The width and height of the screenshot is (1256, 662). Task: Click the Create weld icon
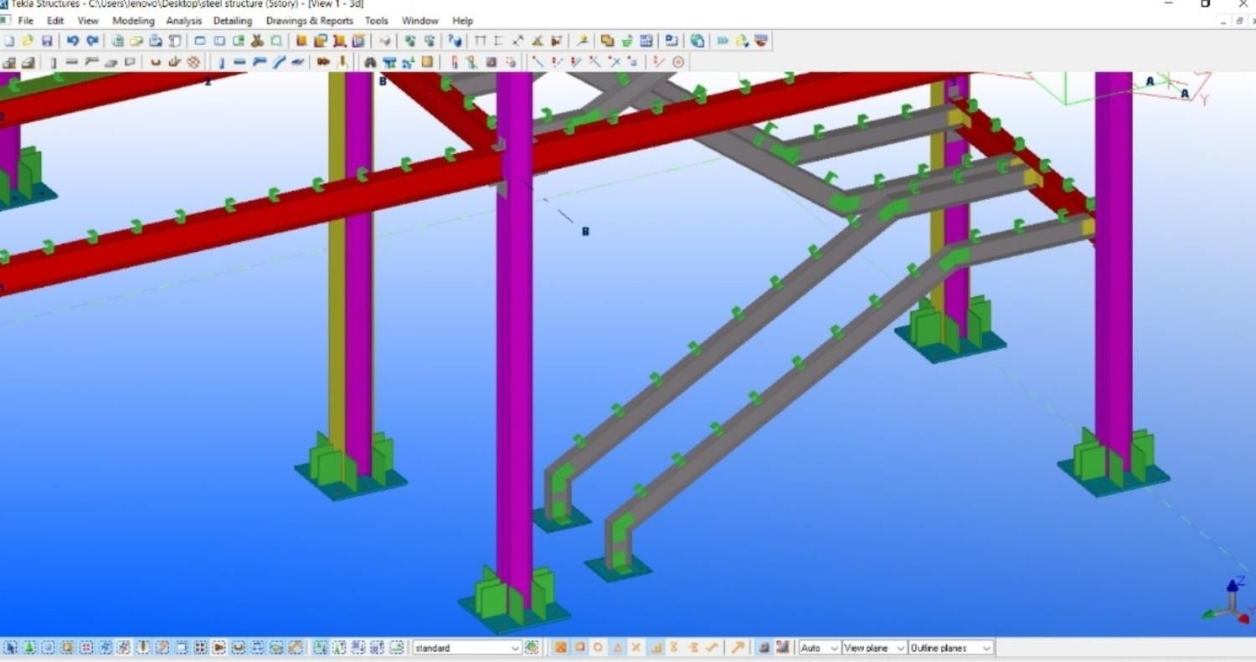pyautogui.click(x=342, y=62)
